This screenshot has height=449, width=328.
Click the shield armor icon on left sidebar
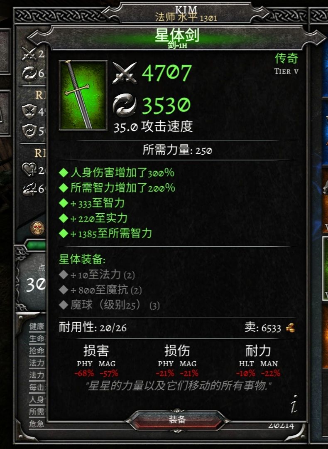[x=29, y=111]
